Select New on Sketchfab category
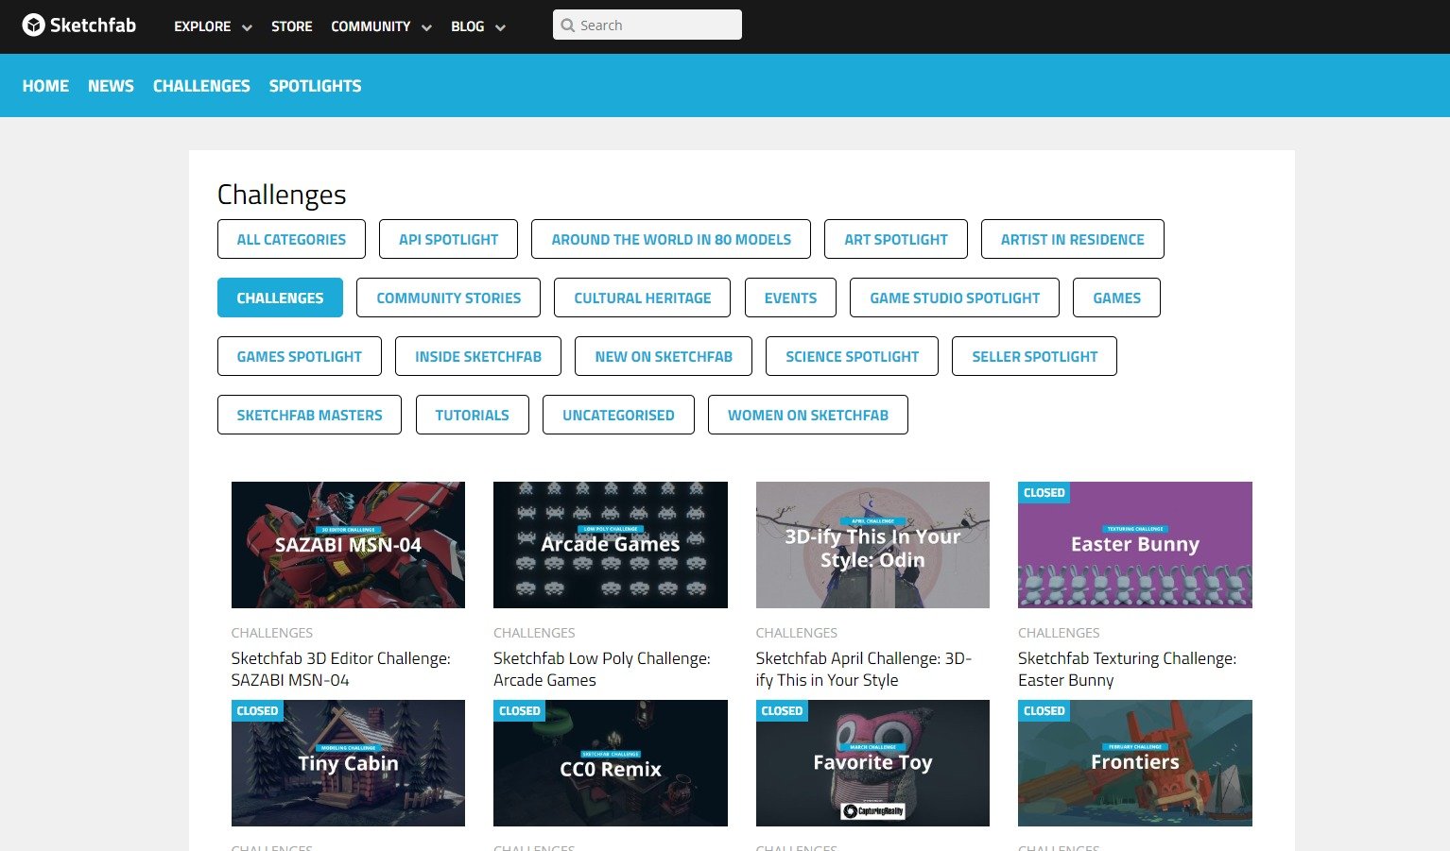 coord(664,356)
